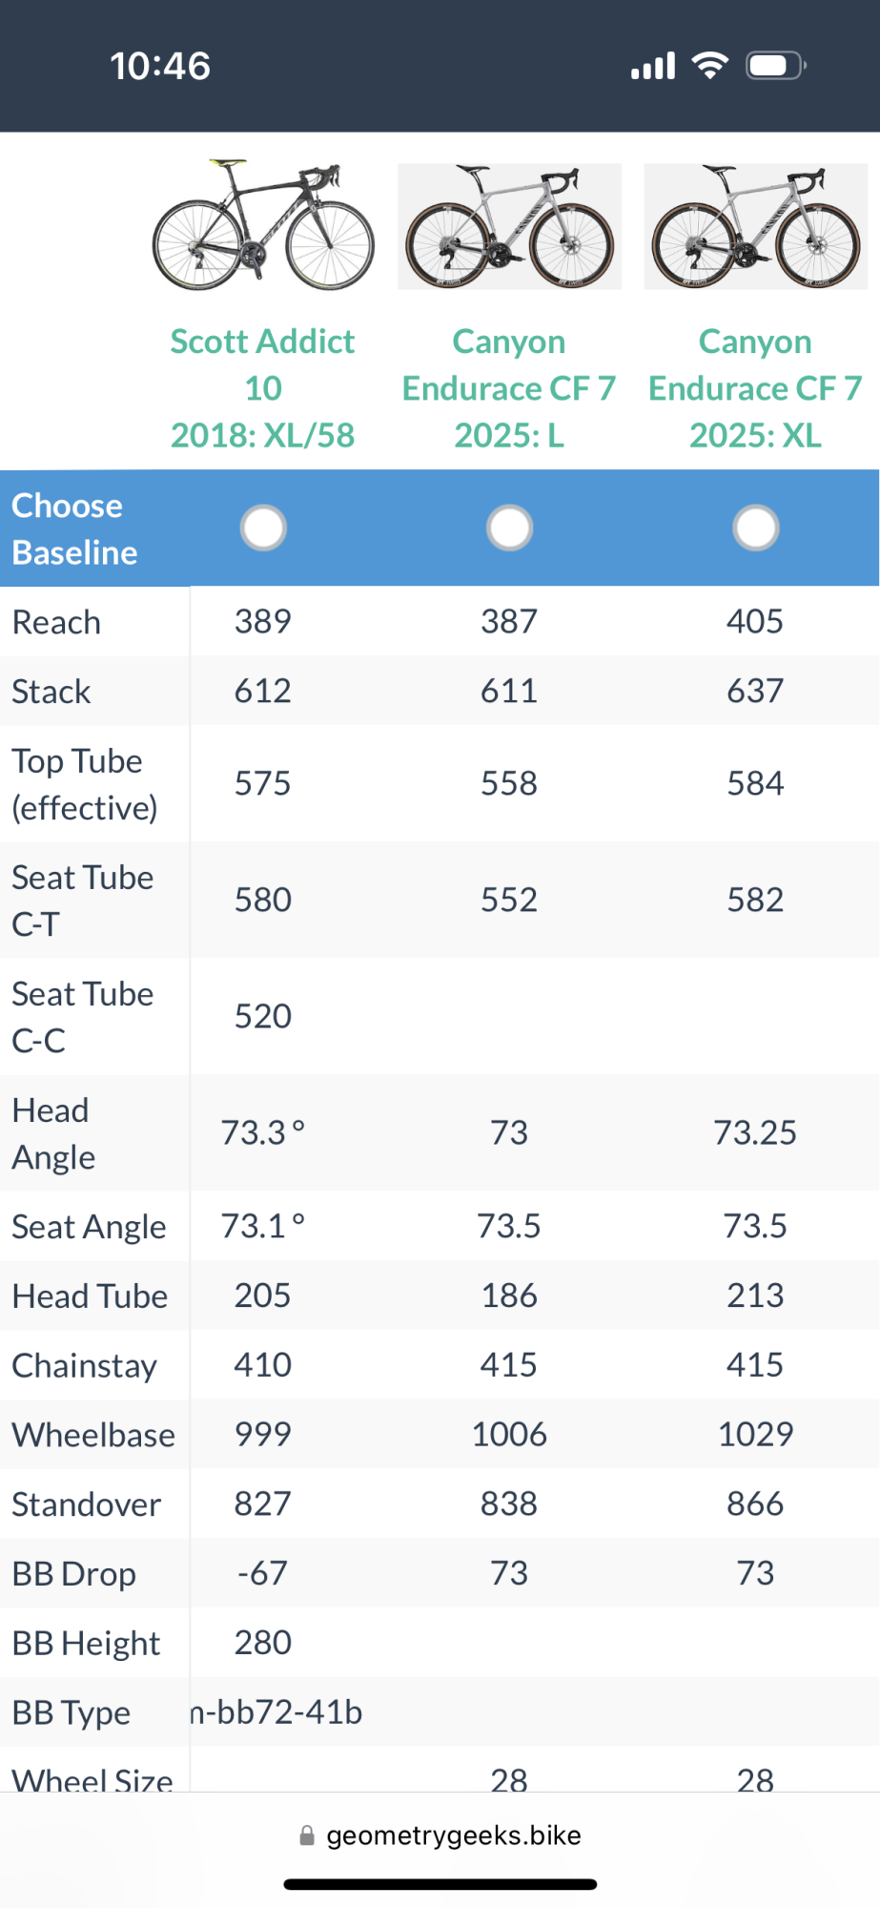Screen dimensions: 880x1908
Task: Open Scott Addict 10 2018: XL/58 link
Action: pyautogui.click(x=263, y=388)
